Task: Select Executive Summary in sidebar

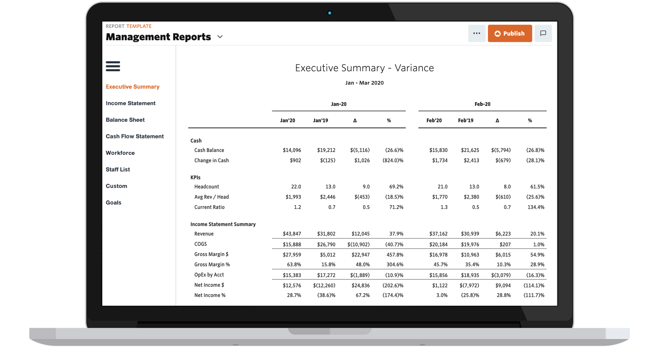Action: pyautogui.click(x=132, y=87)
